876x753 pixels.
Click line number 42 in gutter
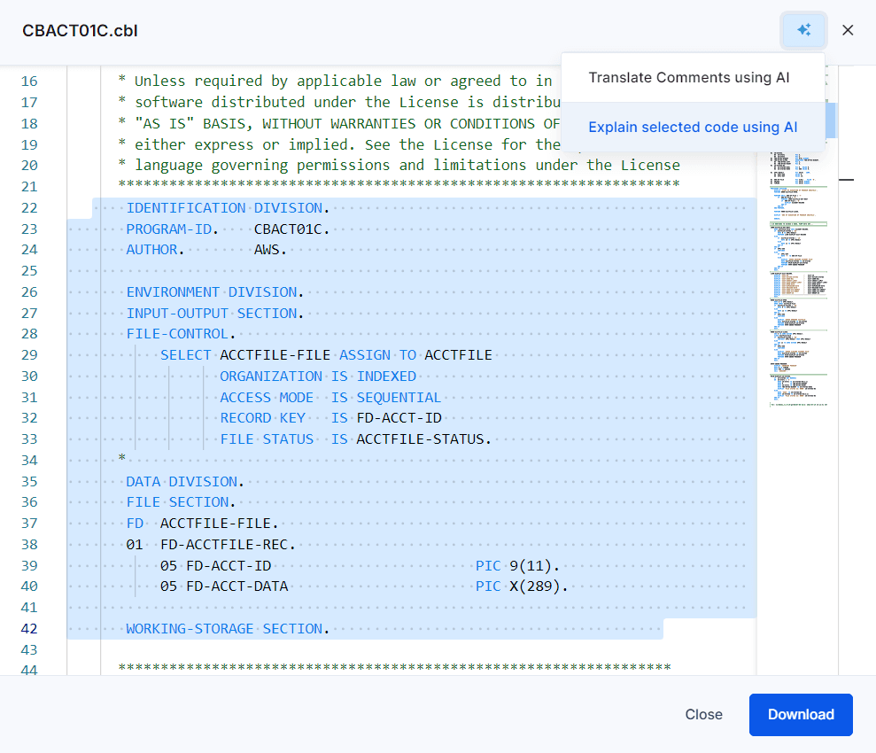29,628
